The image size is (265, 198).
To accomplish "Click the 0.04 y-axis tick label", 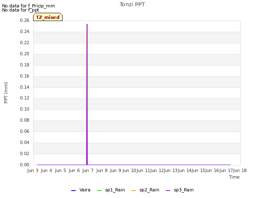I will [24, 143].
